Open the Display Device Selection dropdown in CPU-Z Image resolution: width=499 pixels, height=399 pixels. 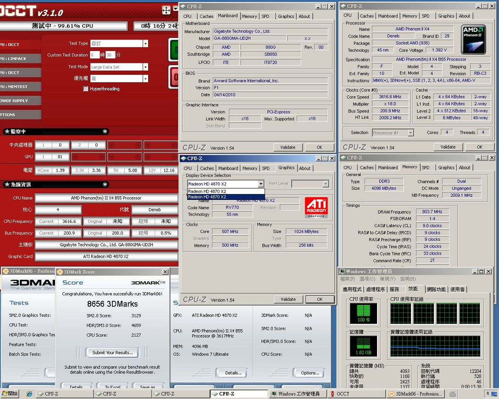261,183
